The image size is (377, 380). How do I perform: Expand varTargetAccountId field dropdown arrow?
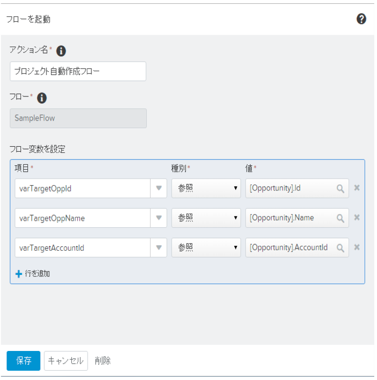click(159, 247)
